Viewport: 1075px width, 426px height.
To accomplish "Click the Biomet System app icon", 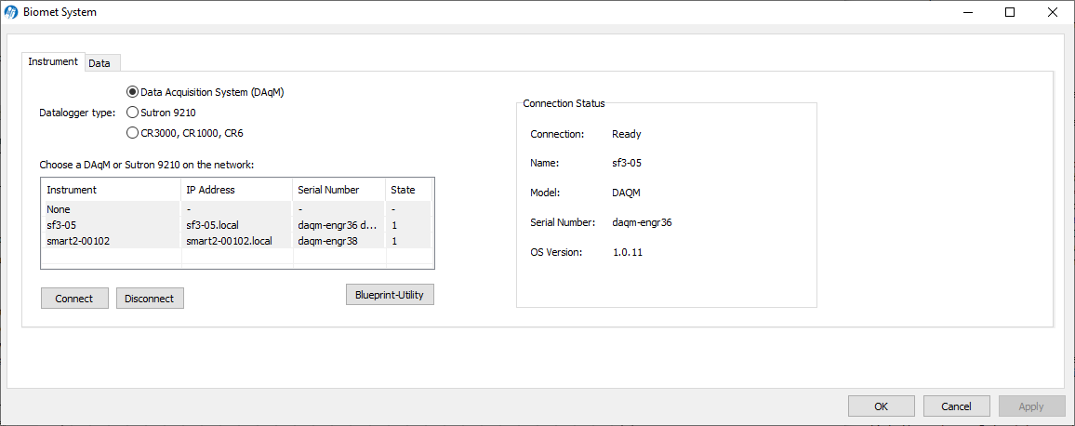I will point(11,13).
